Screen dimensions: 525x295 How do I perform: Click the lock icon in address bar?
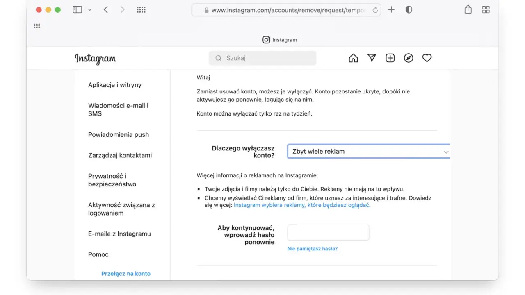click(x=206, y=10)
